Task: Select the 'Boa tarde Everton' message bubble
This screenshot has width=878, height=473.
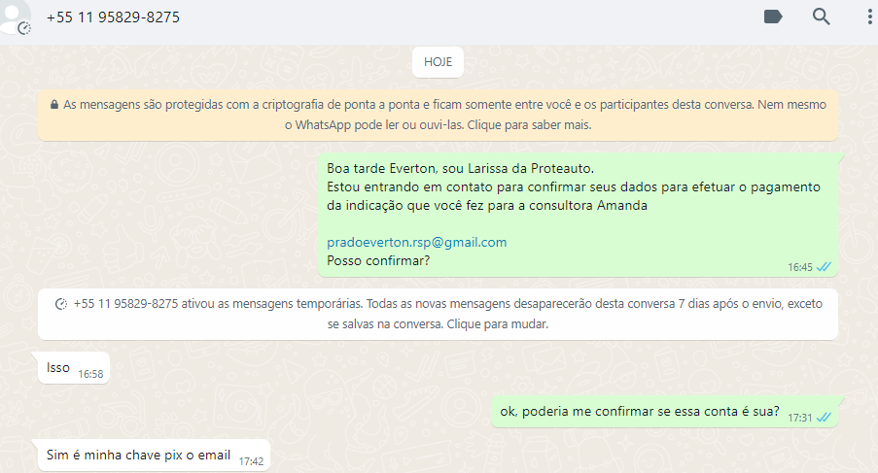Action: (x=578, y=215)
